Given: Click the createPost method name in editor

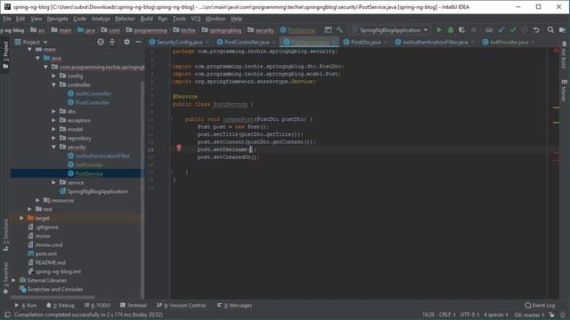Looking at the screenshot, I should 238,119.
